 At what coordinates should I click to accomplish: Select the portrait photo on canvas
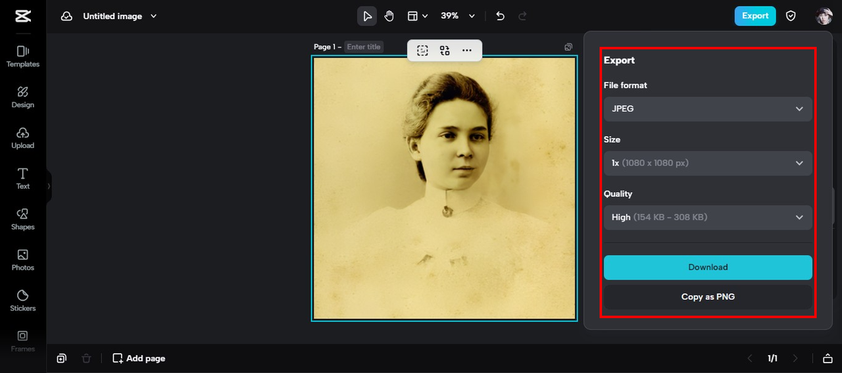[444, 188]
